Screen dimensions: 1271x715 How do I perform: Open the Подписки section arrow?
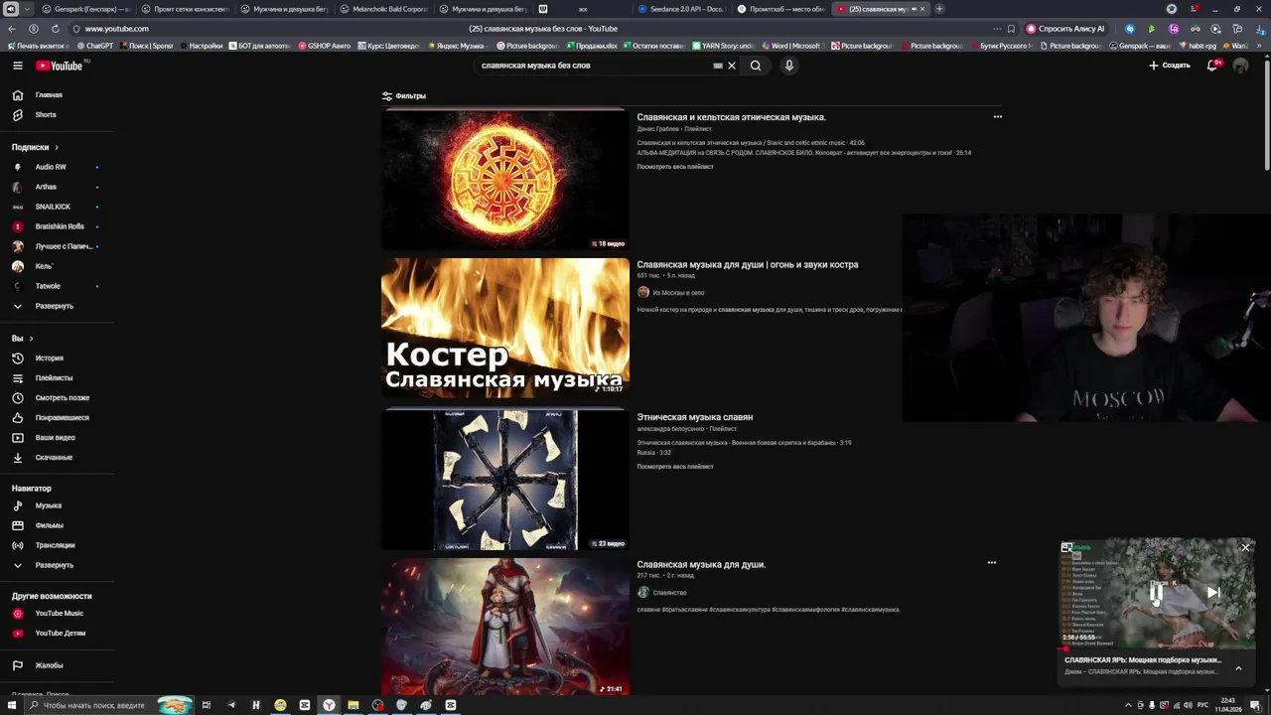(x=57, y=147)
